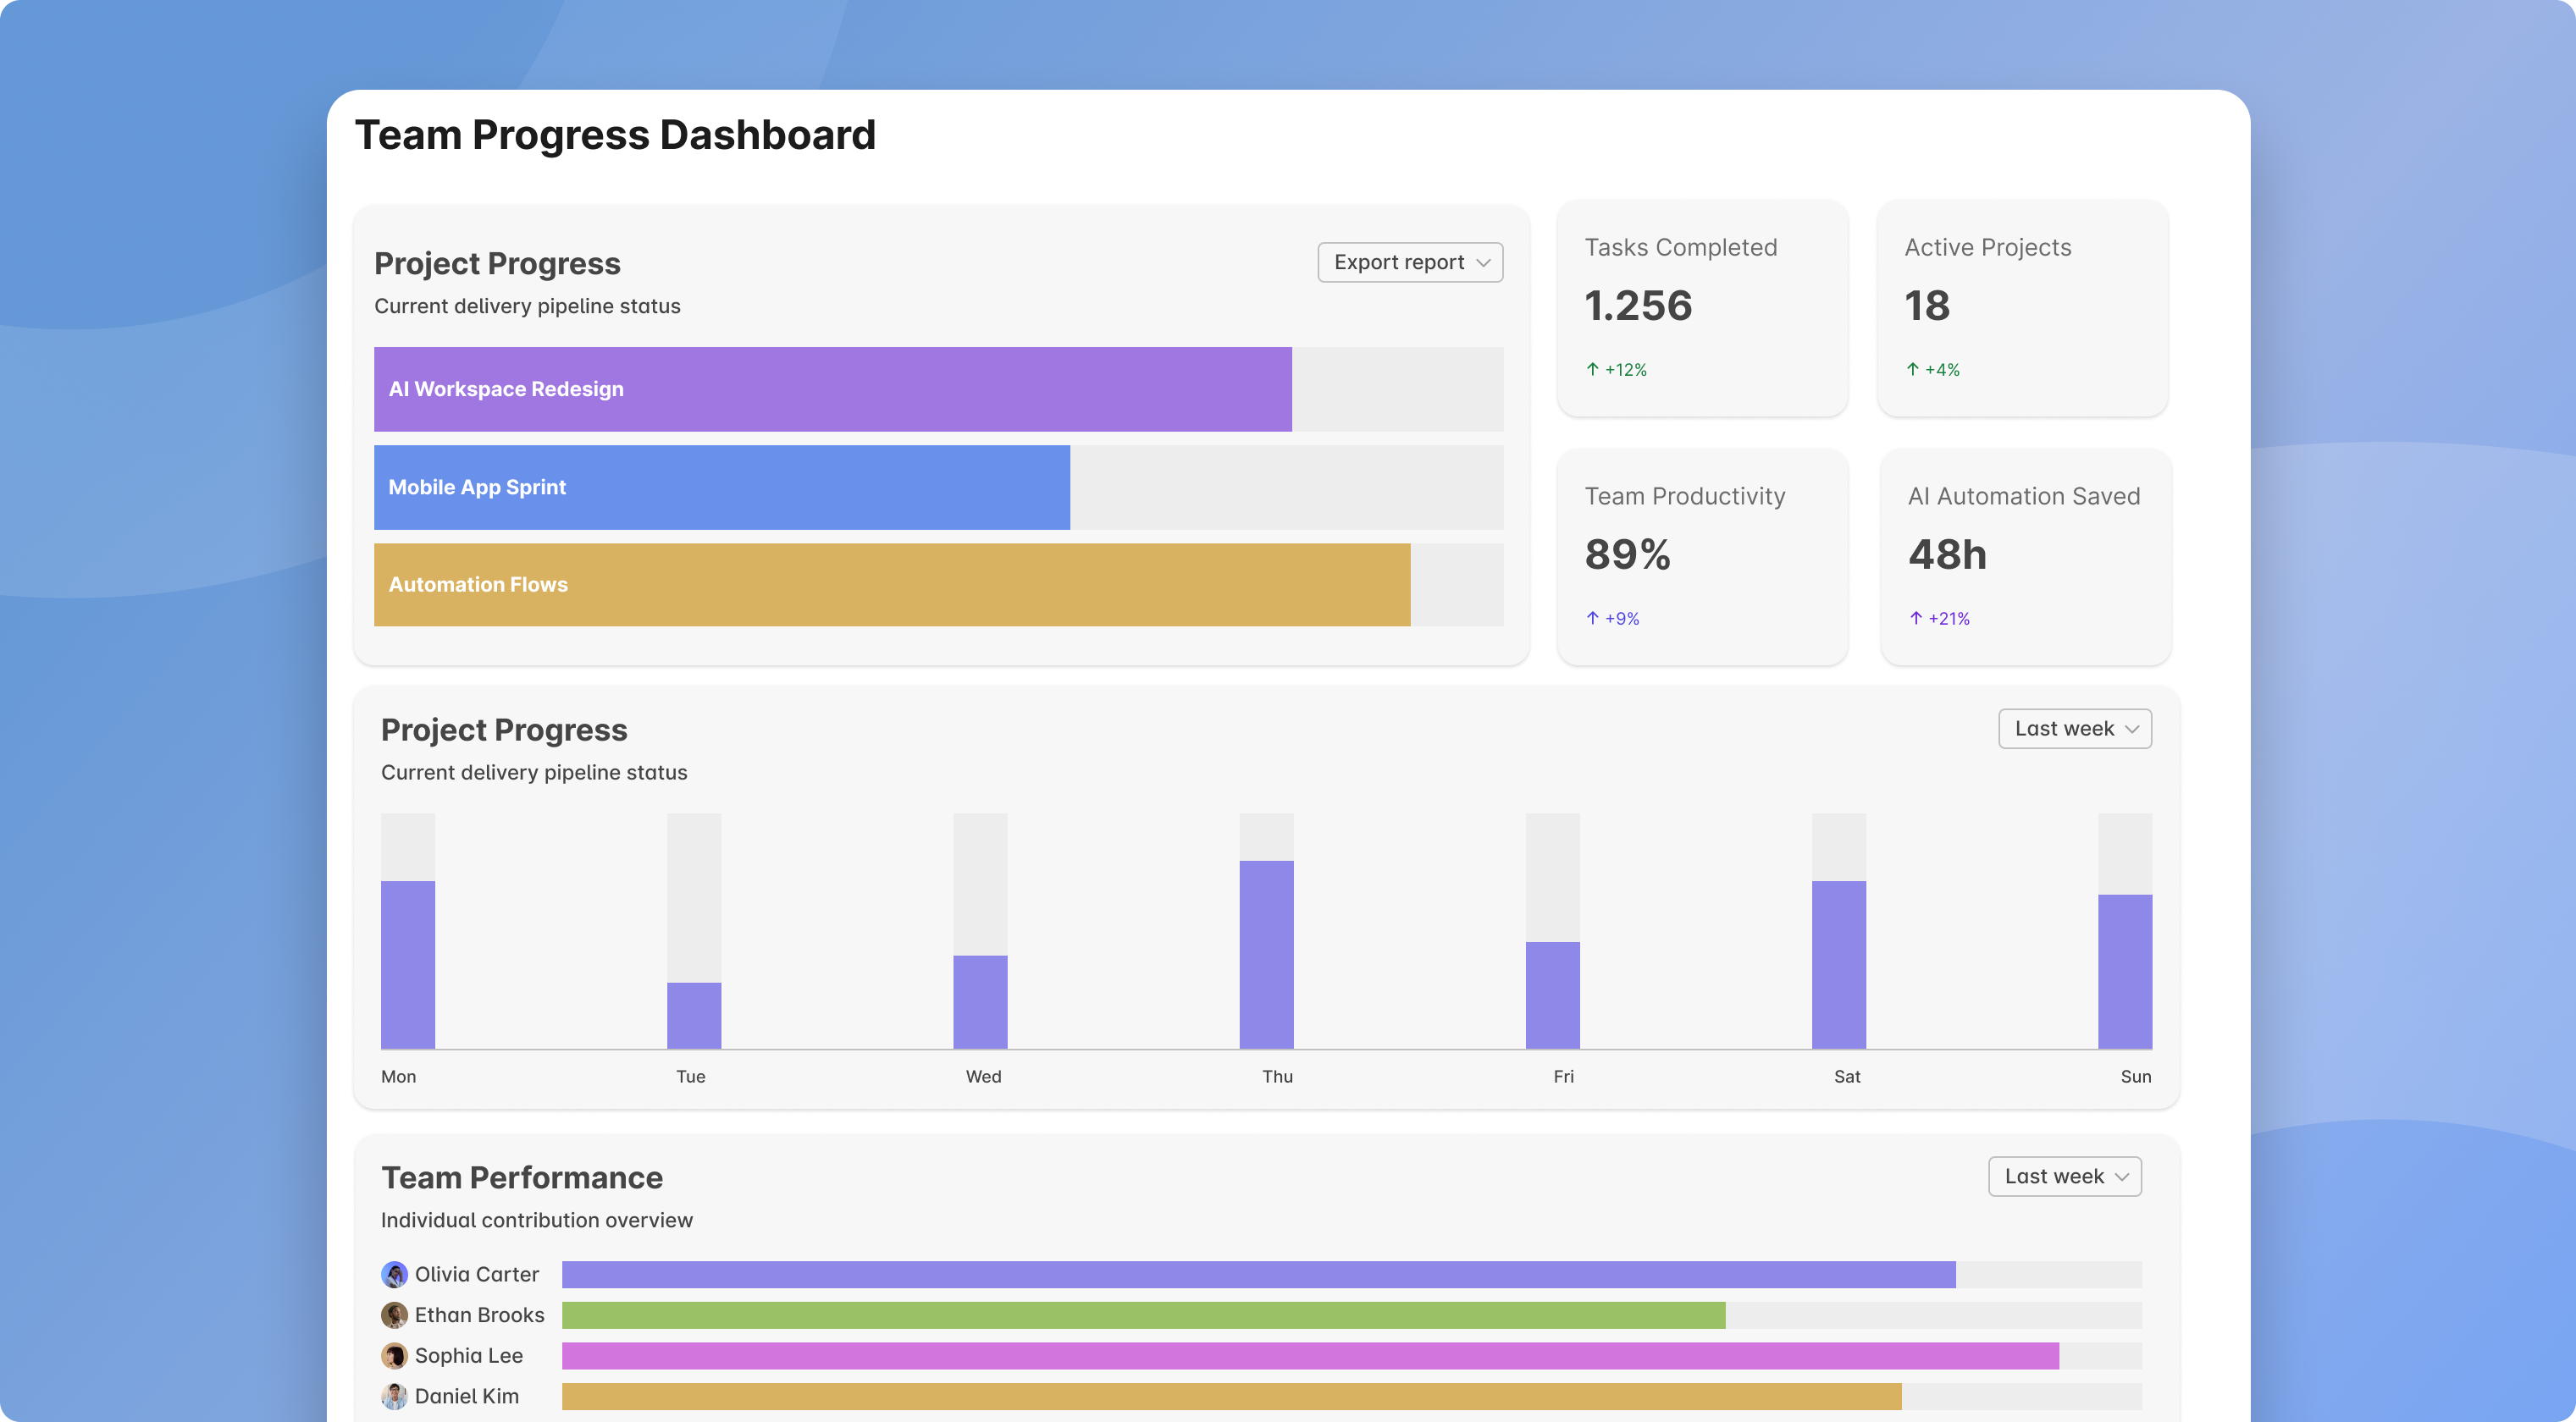Click the Active Projects value 18
The height and width of the screenshot is (1422, 2576).
(1927, 306)
